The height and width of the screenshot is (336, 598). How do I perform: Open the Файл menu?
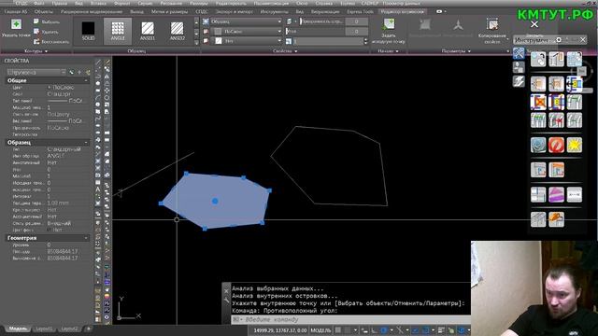39,3
